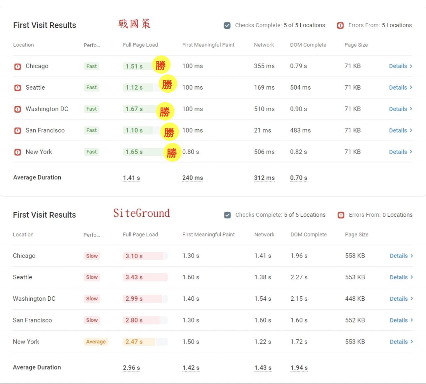The image size is (426, 384).
Task: Open Details for San Francisco 1.10 s row
Action: [401, 130]
